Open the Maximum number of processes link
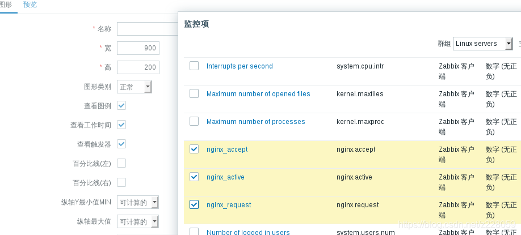The height and width of the screenshot is (235, 521). [255, 122]
